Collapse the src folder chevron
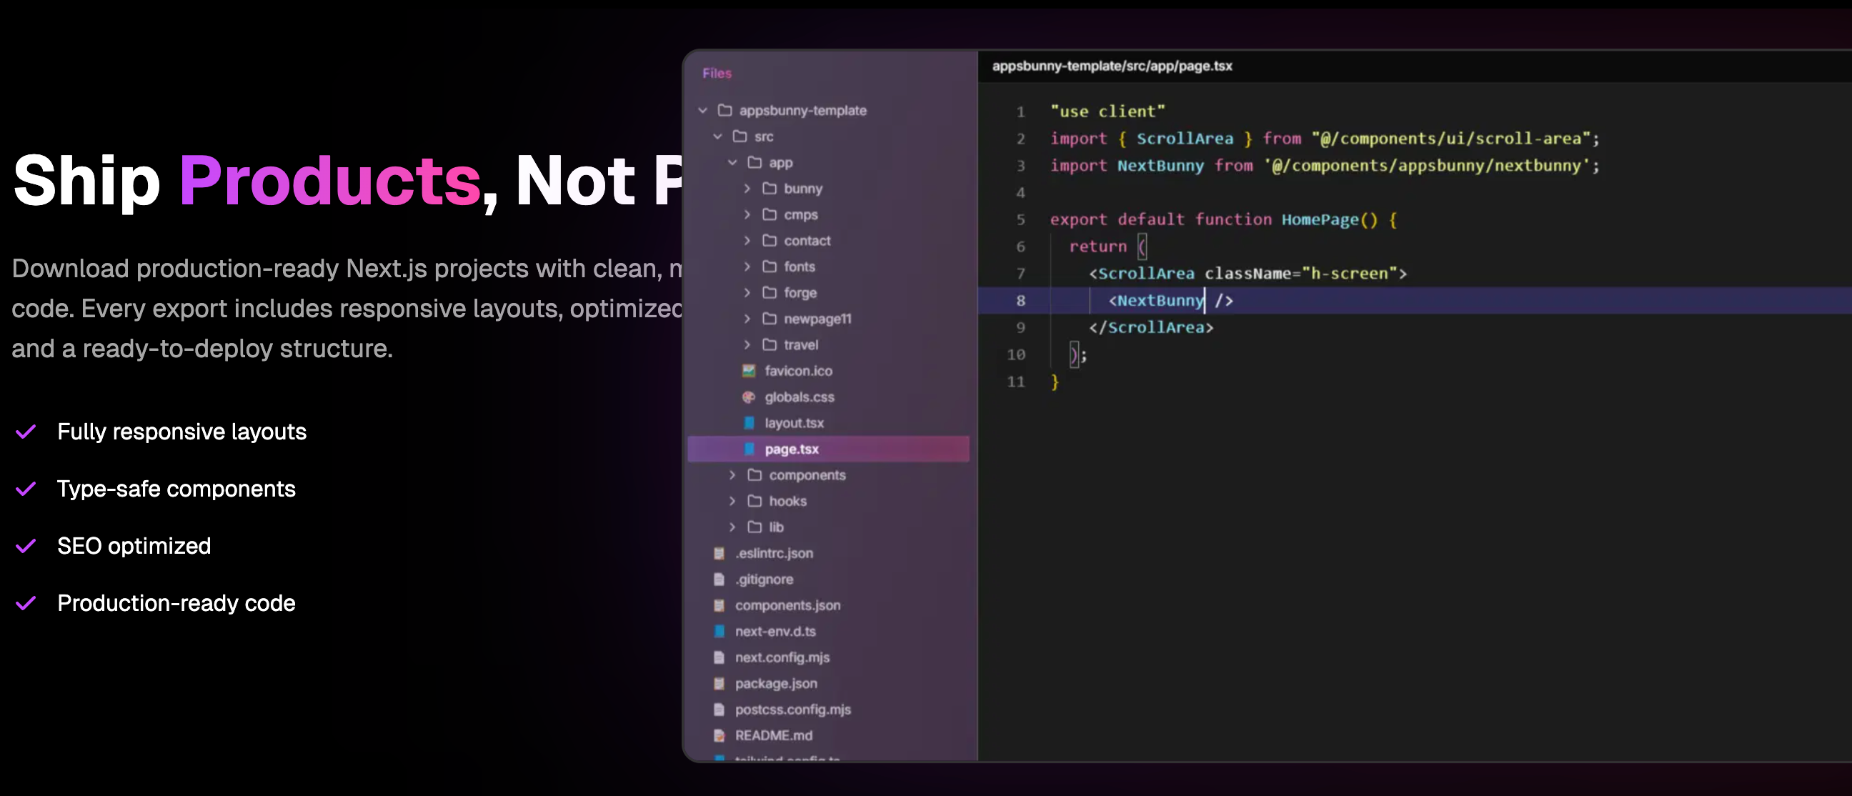This screenshot has width=1852, height=796. (x=717, y=136)
